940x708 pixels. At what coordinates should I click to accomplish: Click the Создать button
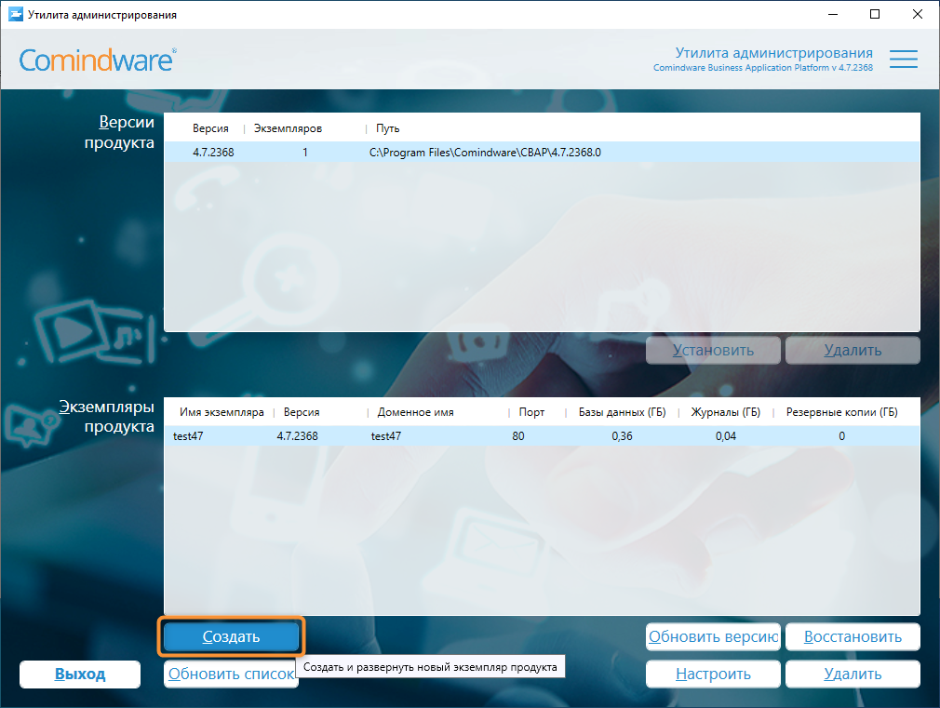click(231, 636)
